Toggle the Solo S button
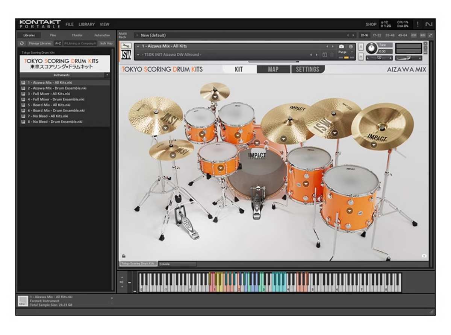Screen dimensions: 451x335 click(x=361, y=47)
